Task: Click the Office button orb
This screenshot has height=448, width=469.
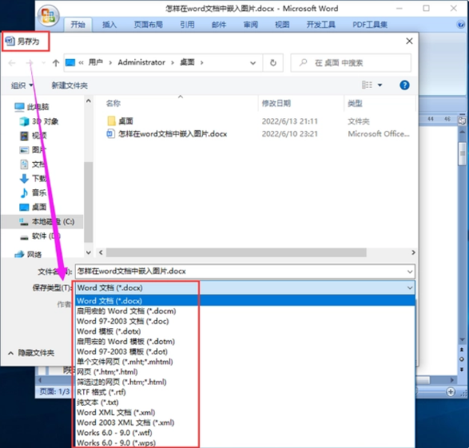Action: click(49, 15)
